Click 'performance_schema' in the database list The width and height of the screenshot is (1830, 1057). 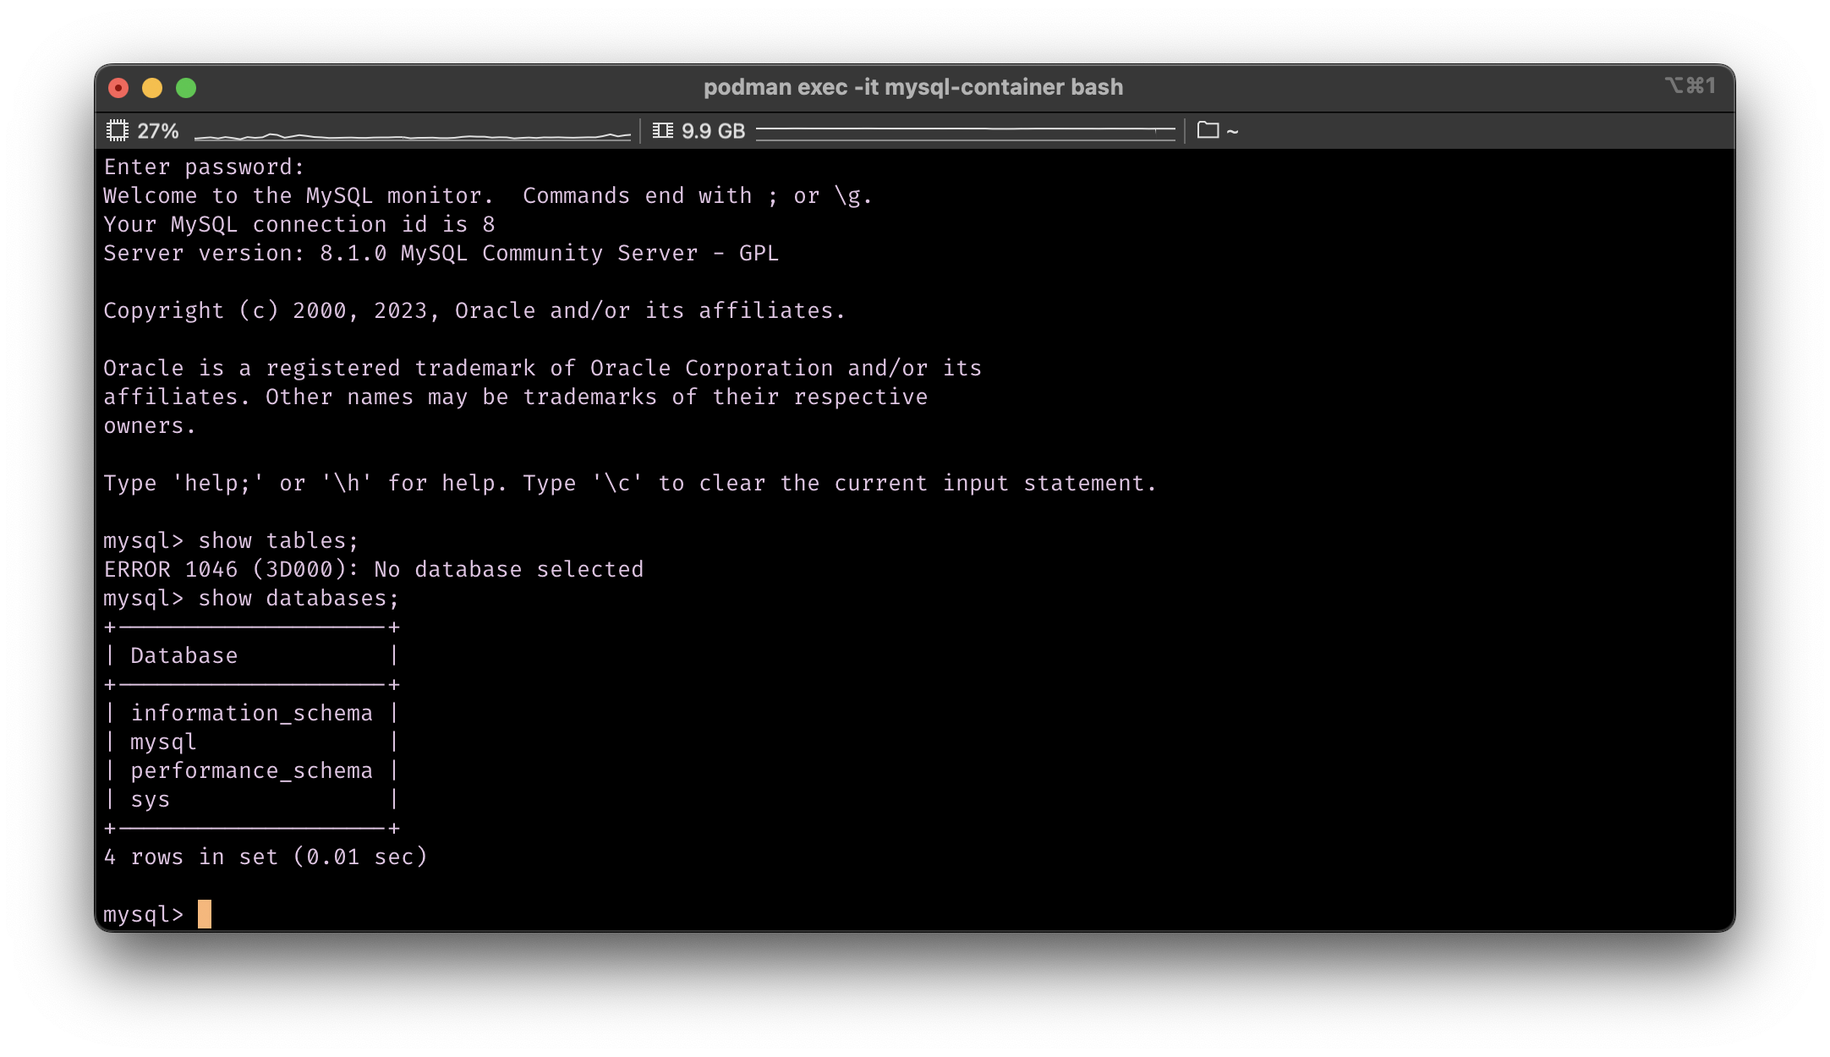click(x=251, y=770)
